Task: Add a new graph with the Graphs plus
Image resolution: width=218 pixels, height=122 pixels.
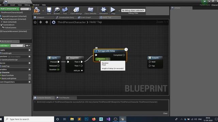Action: (30, 50)
